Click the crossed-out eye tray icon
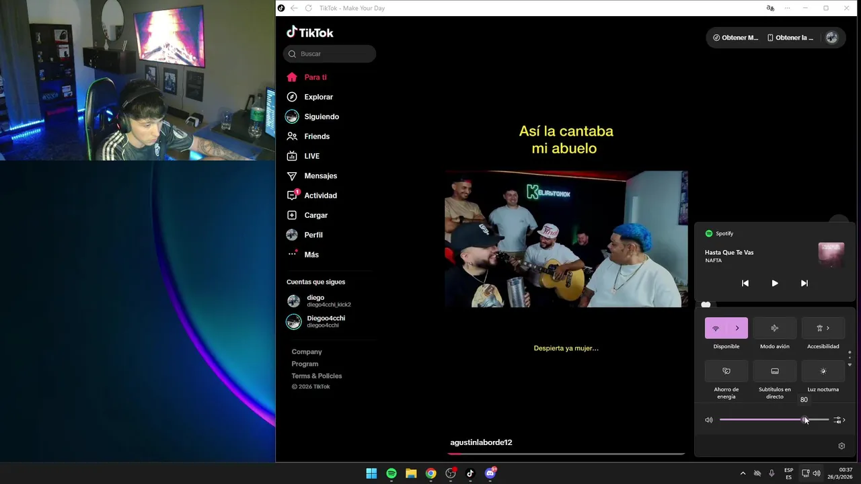 click(757, 473)
